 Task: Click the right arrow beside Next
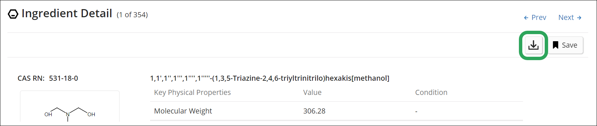click(x=579, y=18)
